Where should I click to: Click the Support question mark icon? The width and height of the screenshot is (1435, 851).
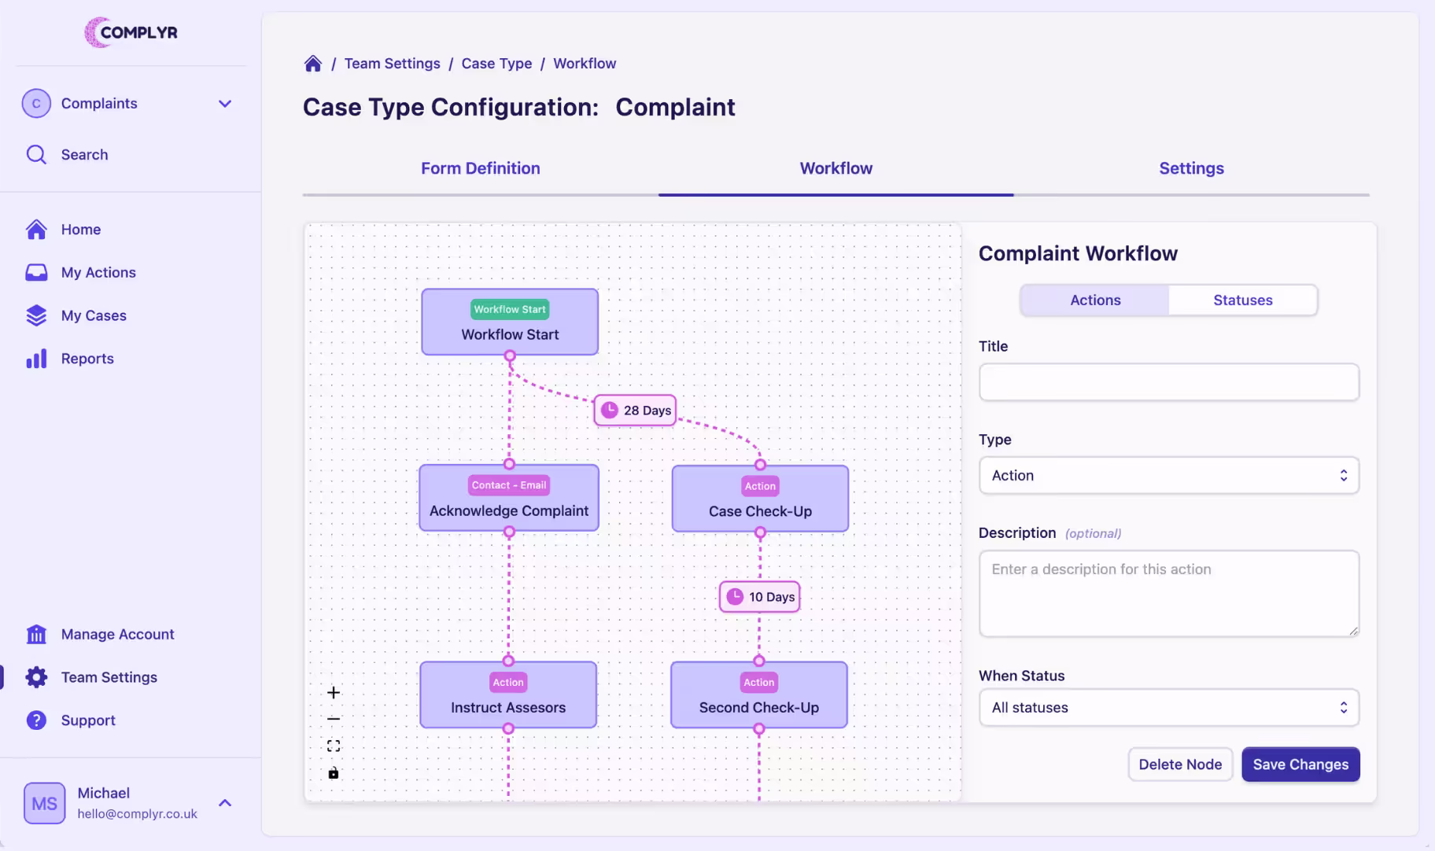point(36,720)
